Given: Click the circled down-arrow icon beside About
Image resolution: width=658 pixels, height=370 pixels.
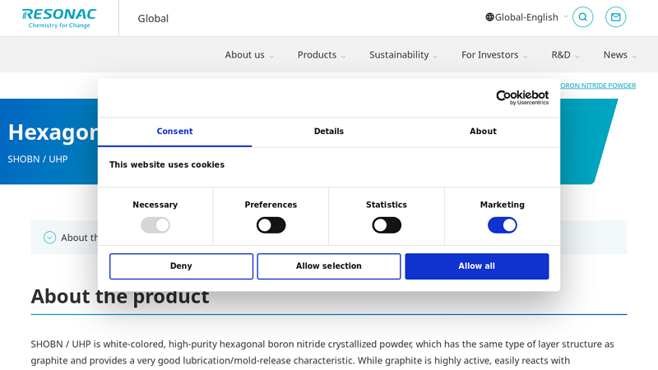Looking at the screenshot, I should [x=49, y=238].
